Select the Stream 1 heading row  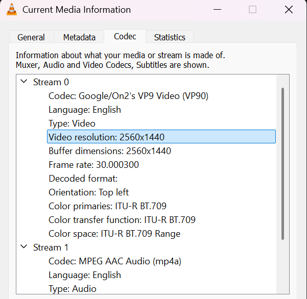[x=51, y=247]
